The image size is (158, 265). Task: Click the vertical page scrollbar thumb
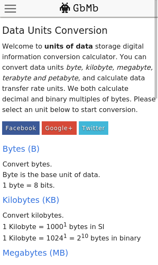[156, 49]
